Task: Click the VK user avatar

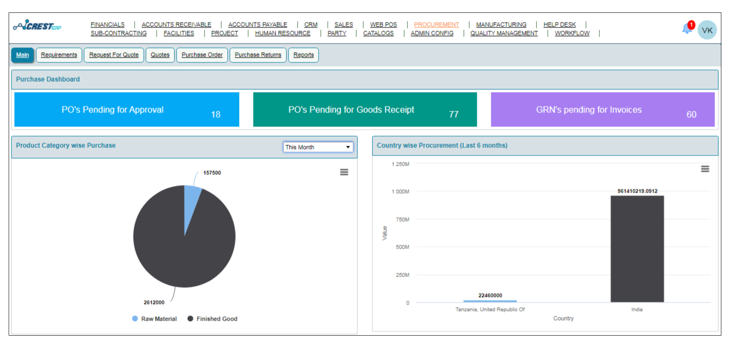Action: pos(707,29)
